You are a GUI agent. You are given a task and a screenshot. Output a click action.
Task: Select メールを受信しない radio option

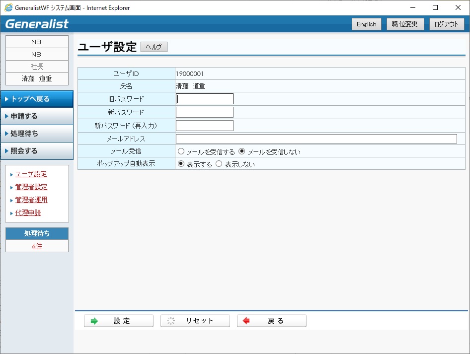point(242,151)
